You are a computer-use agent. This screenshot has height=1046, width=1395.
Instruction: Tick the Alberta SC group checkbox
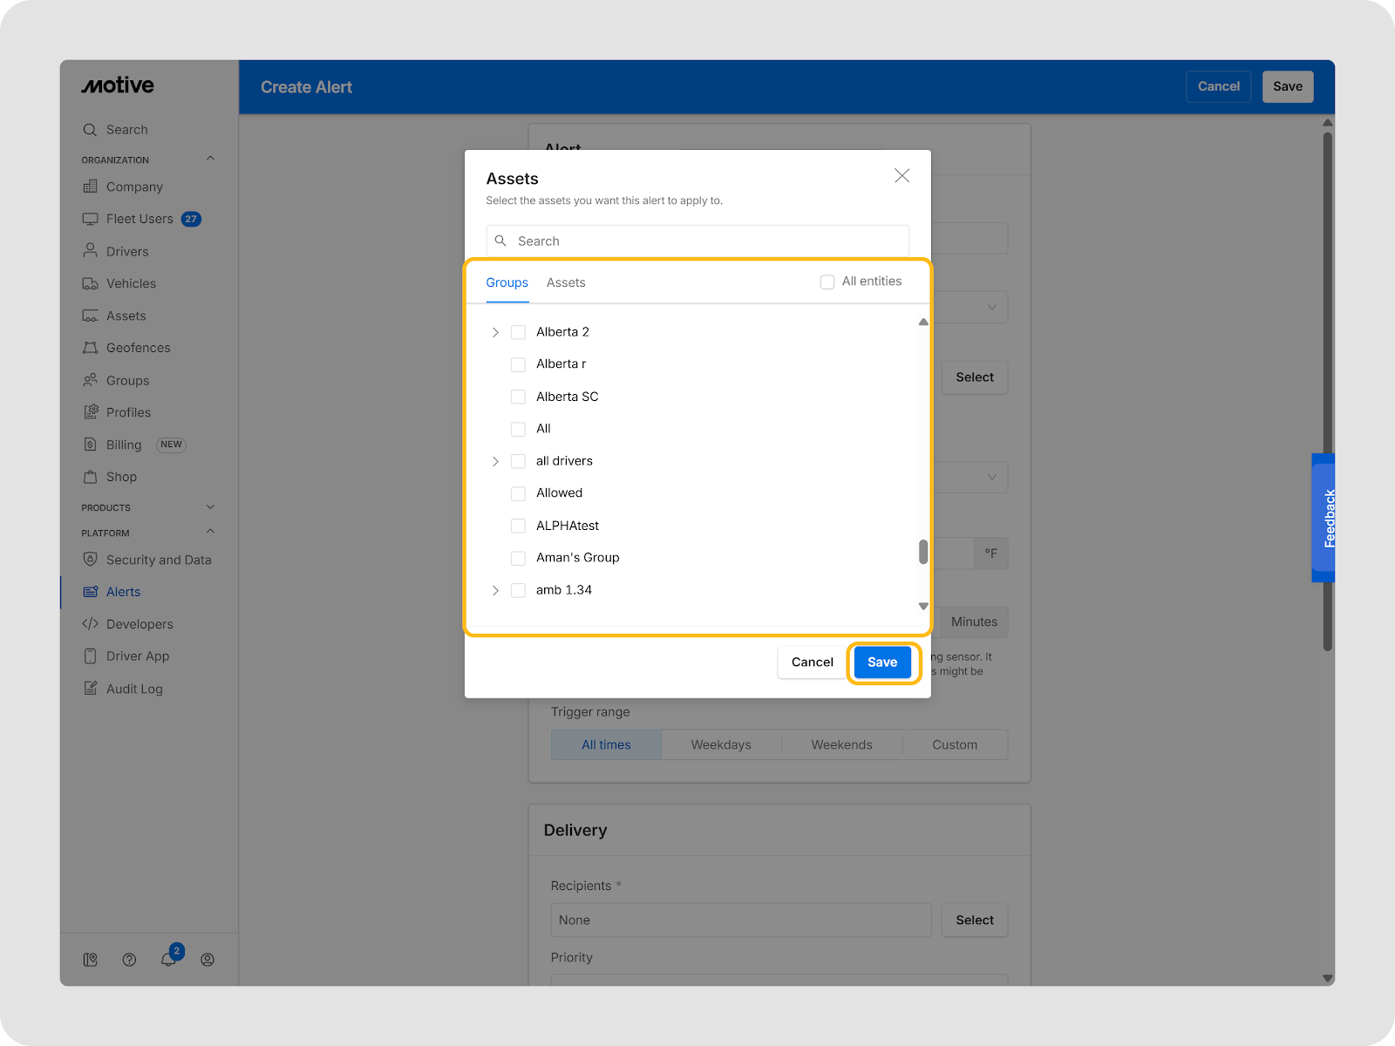[x=518, y=397]
